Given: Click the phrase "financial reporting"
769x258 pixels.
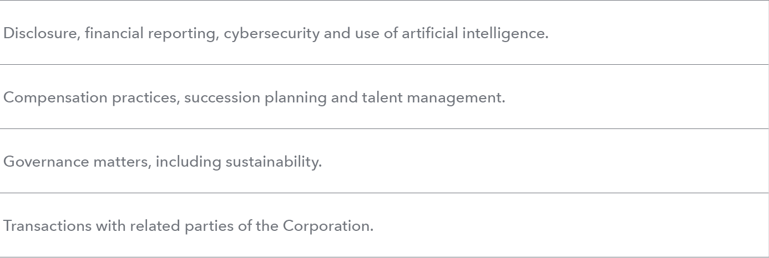Looking at the screenshot, I should pos(152,34).
